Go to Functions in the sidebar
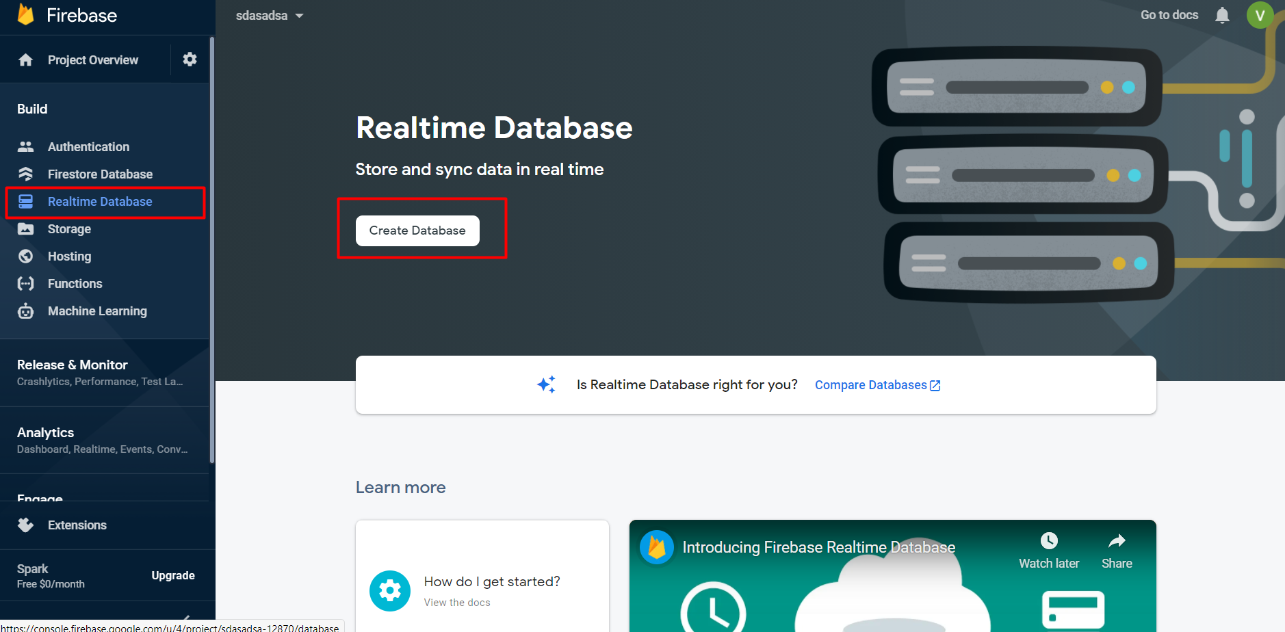Image resolution: width=1285 pixels, height=632 pixels. (x=75, y=284)
